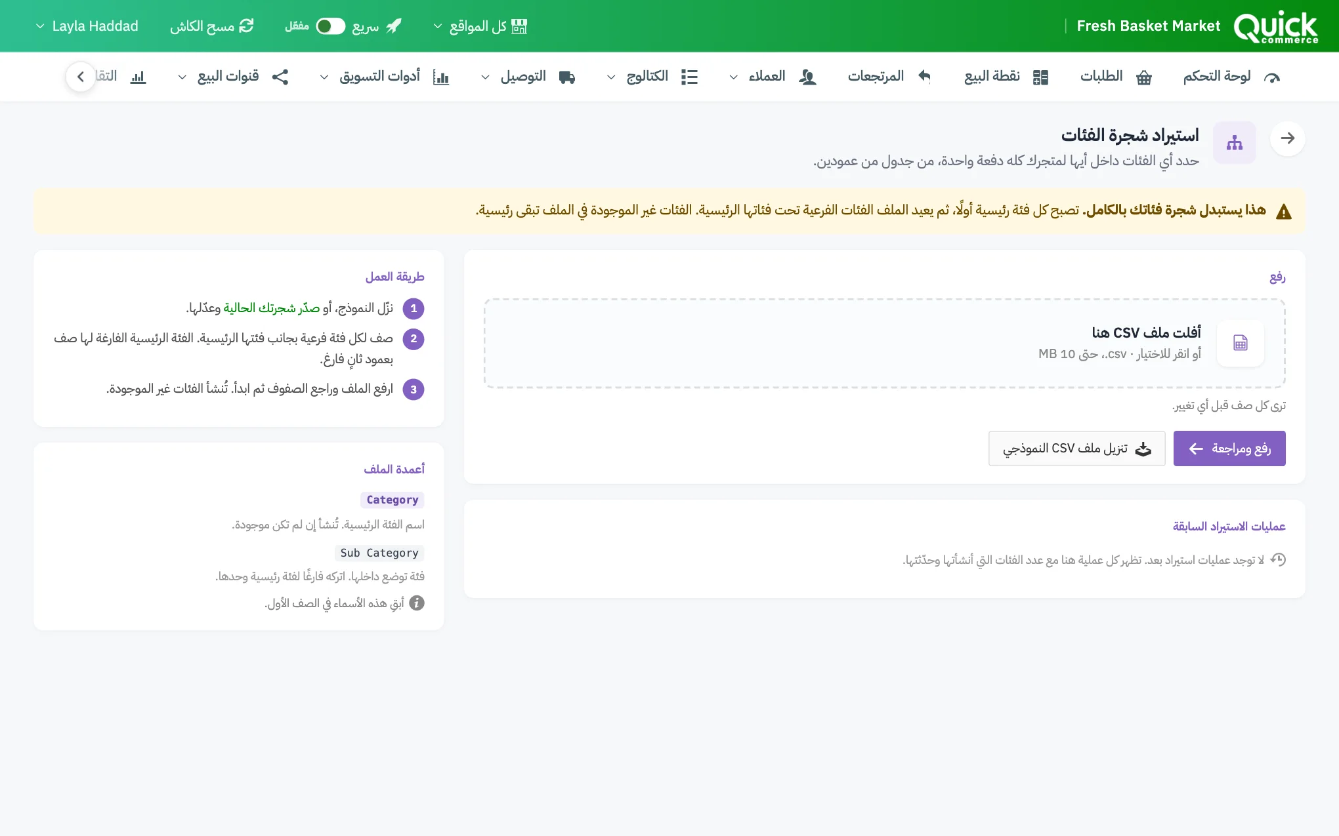
Task: Open لوحة التحكم from the navigation
Action: pos(1231,77)
